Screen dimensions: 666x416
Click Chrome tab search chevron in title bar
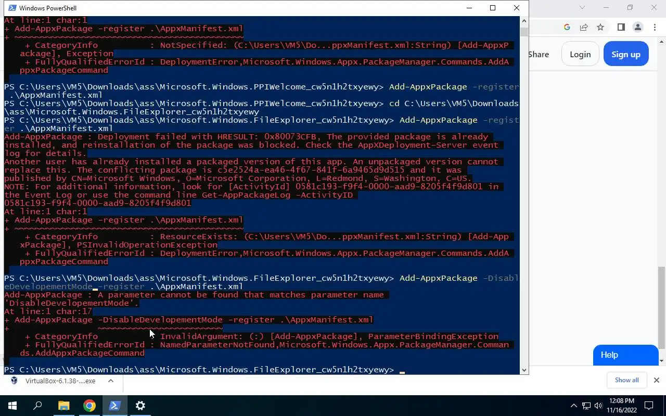(x=582, y=7)
